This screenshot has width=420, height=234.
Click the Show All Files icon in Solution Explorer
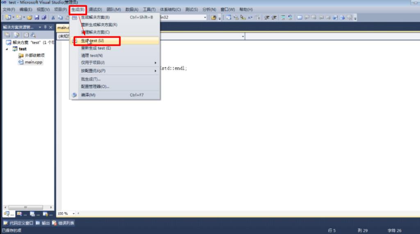coord(17,35)
